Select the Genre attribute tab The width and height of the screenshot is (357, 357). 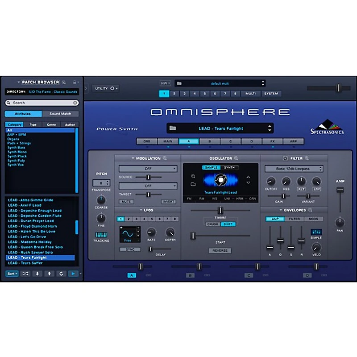(51, 125)
